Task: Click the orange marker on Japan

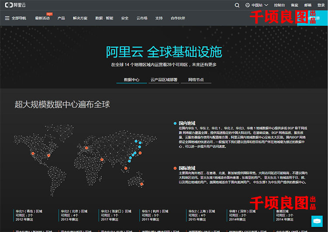Action: pyautogui.click(x=140, y=153)
